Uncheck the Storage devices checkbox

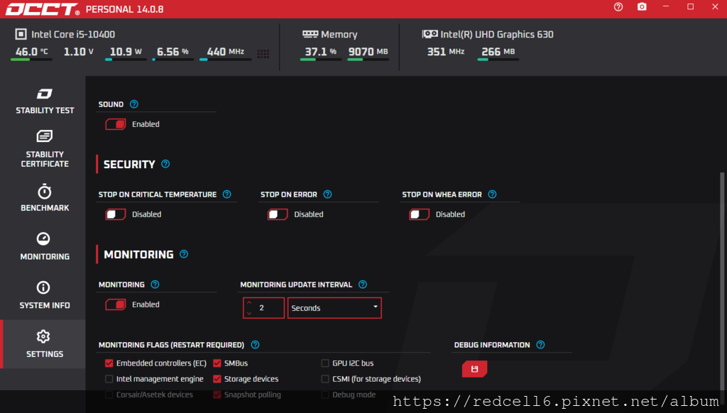point(217,379)
